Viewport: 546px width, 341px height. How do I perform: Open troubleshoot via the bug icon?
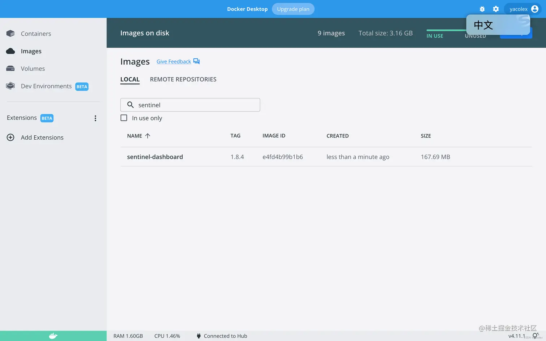(482, 9)
